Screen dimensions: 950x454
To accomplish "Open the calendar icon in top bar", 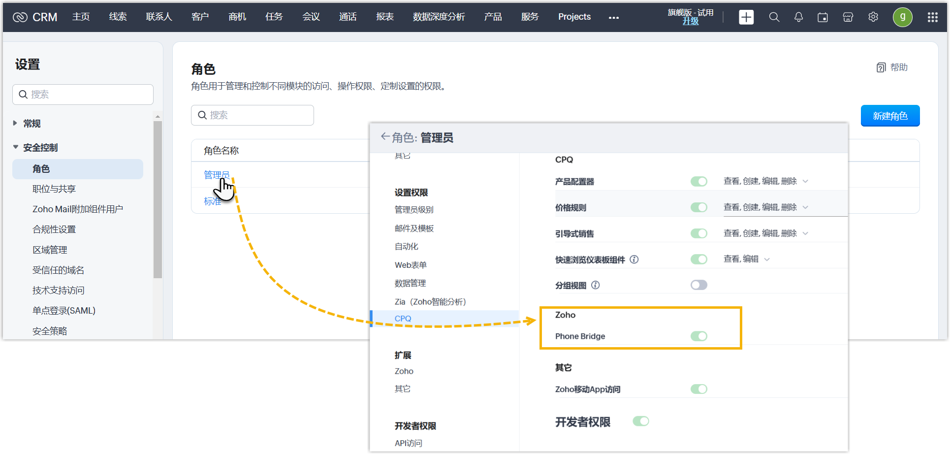I will tap(823, 17).
